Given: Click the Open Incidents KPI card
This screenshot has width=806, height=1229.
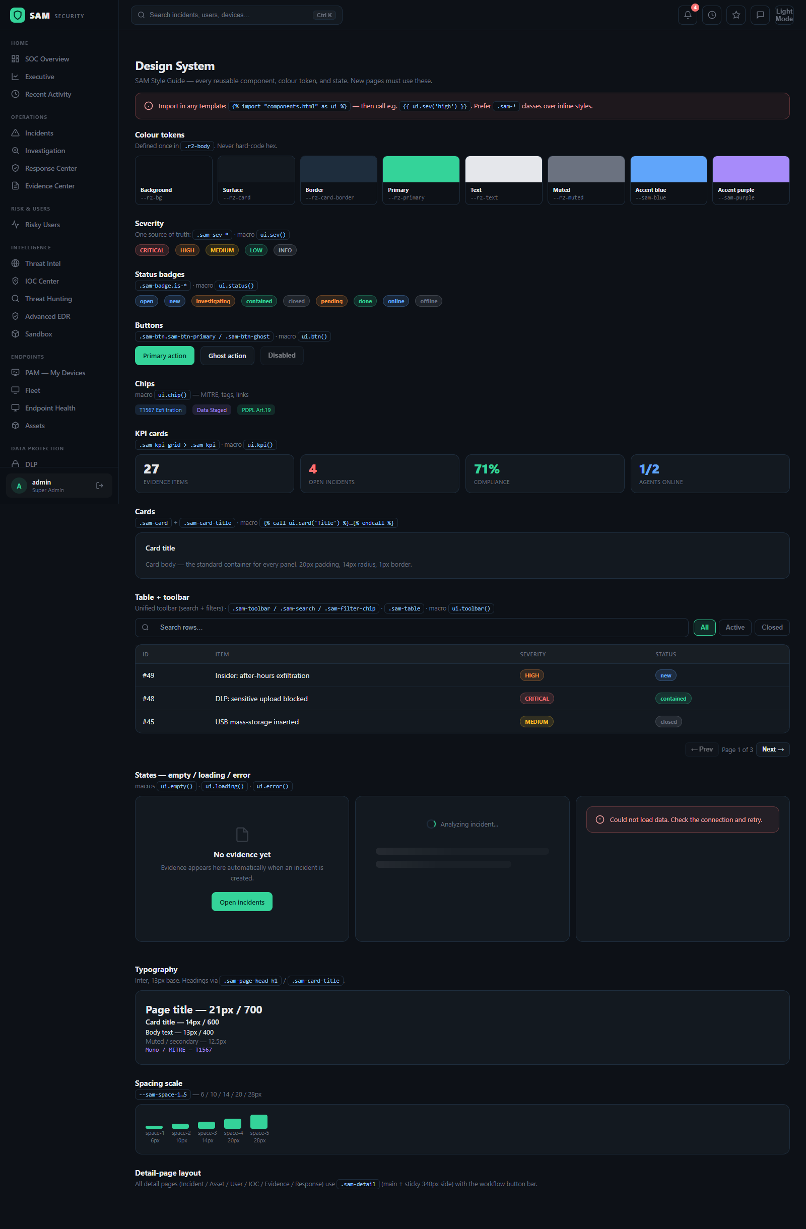Looking at the screenshot, I should pyautogui.click(x=379, y=473).
